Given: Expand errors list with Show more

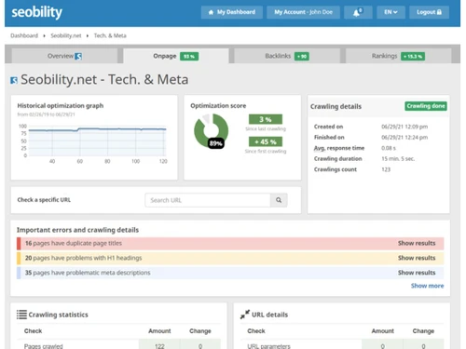Looking at the screenshot, I should tap(427, 286).
